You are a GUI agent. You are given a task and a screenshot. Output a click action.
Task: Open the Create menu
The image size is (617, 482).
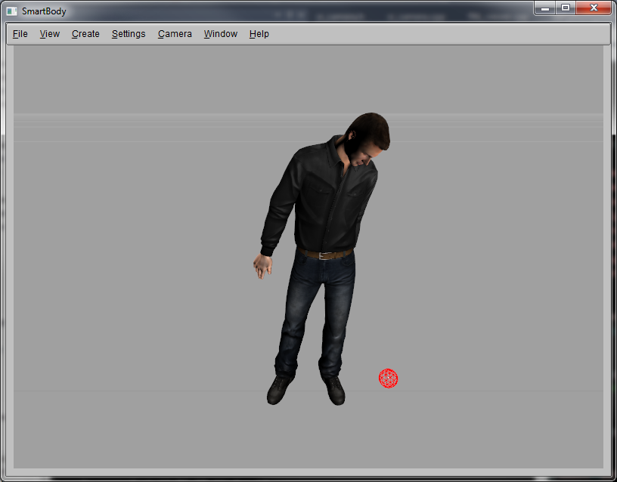[x=85, y=34]
